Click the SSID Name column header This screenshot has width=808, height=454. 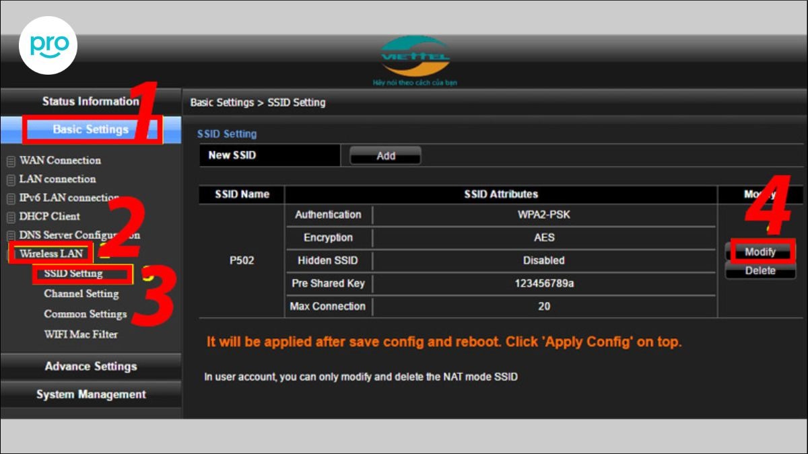point(242,194)
